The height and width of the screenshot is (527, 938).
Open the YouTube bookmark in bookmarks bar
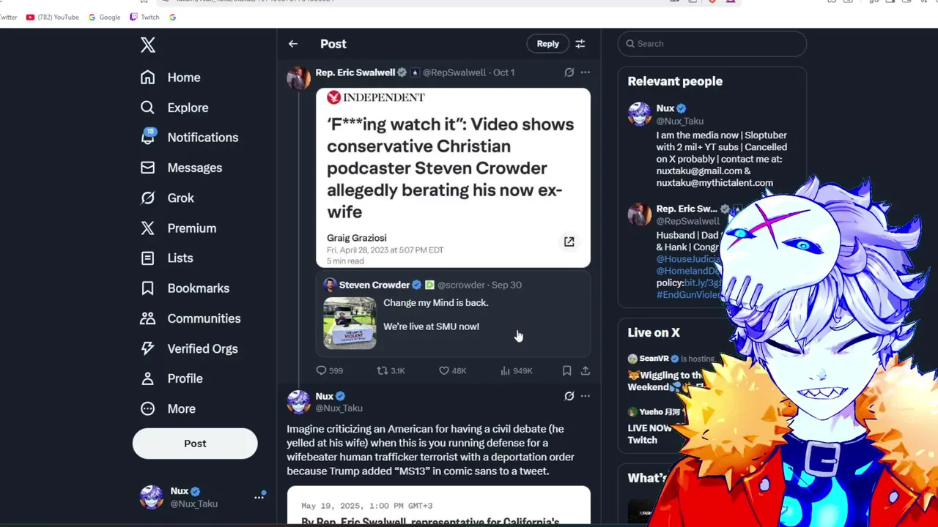(52, 17)
